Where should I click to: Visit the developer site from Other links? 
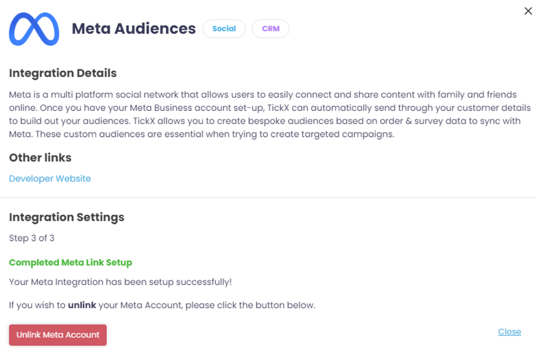(50, 179)
